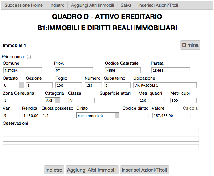Open the Diritto dropdown

[x=98, y=115]
